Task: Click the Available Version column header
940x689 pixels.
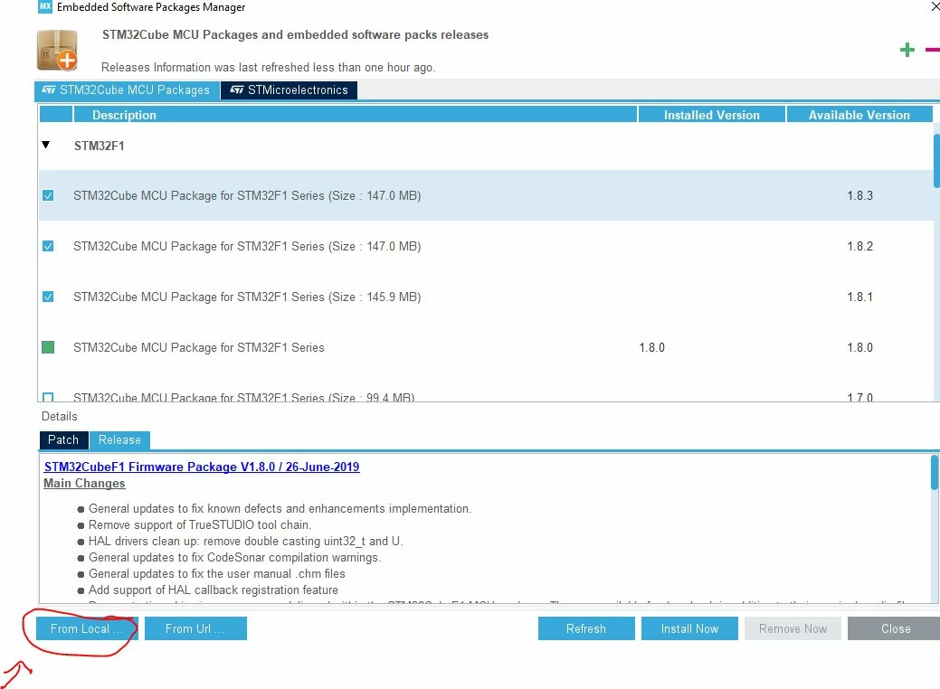Action: (859, 115)
